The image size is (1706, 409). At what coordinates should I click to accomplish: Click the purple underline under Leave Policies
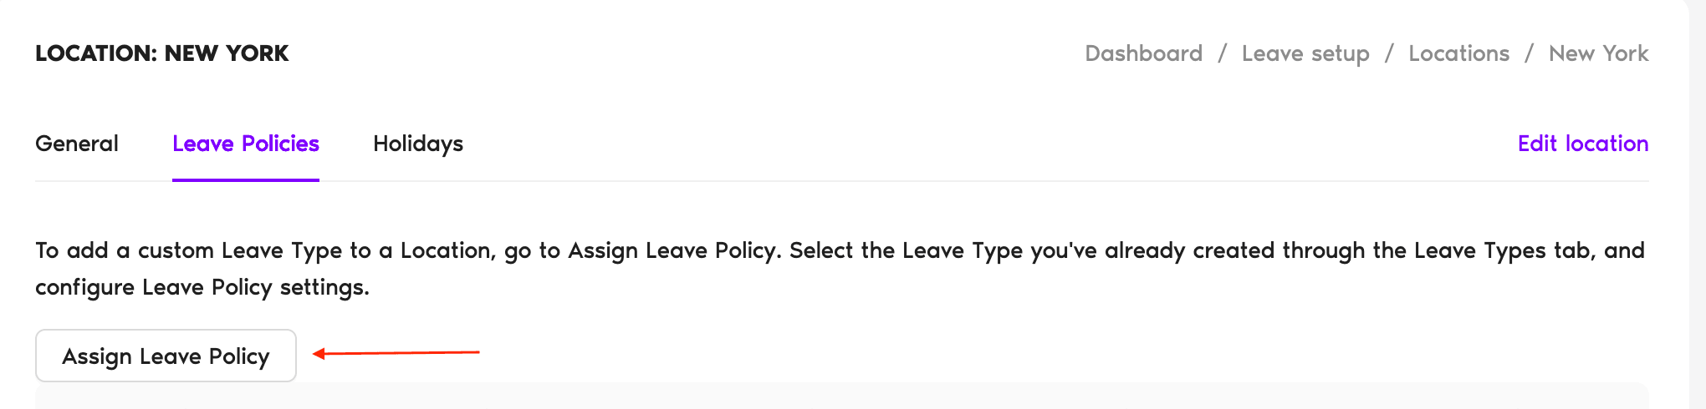click(245, 179)
